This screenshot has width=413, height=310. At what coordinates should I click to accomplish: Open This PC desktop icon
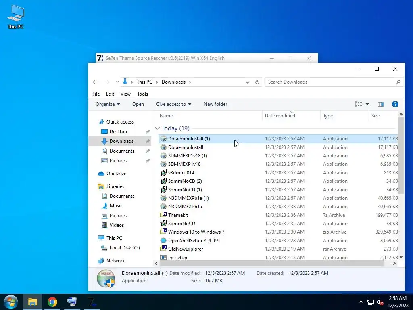16,17
